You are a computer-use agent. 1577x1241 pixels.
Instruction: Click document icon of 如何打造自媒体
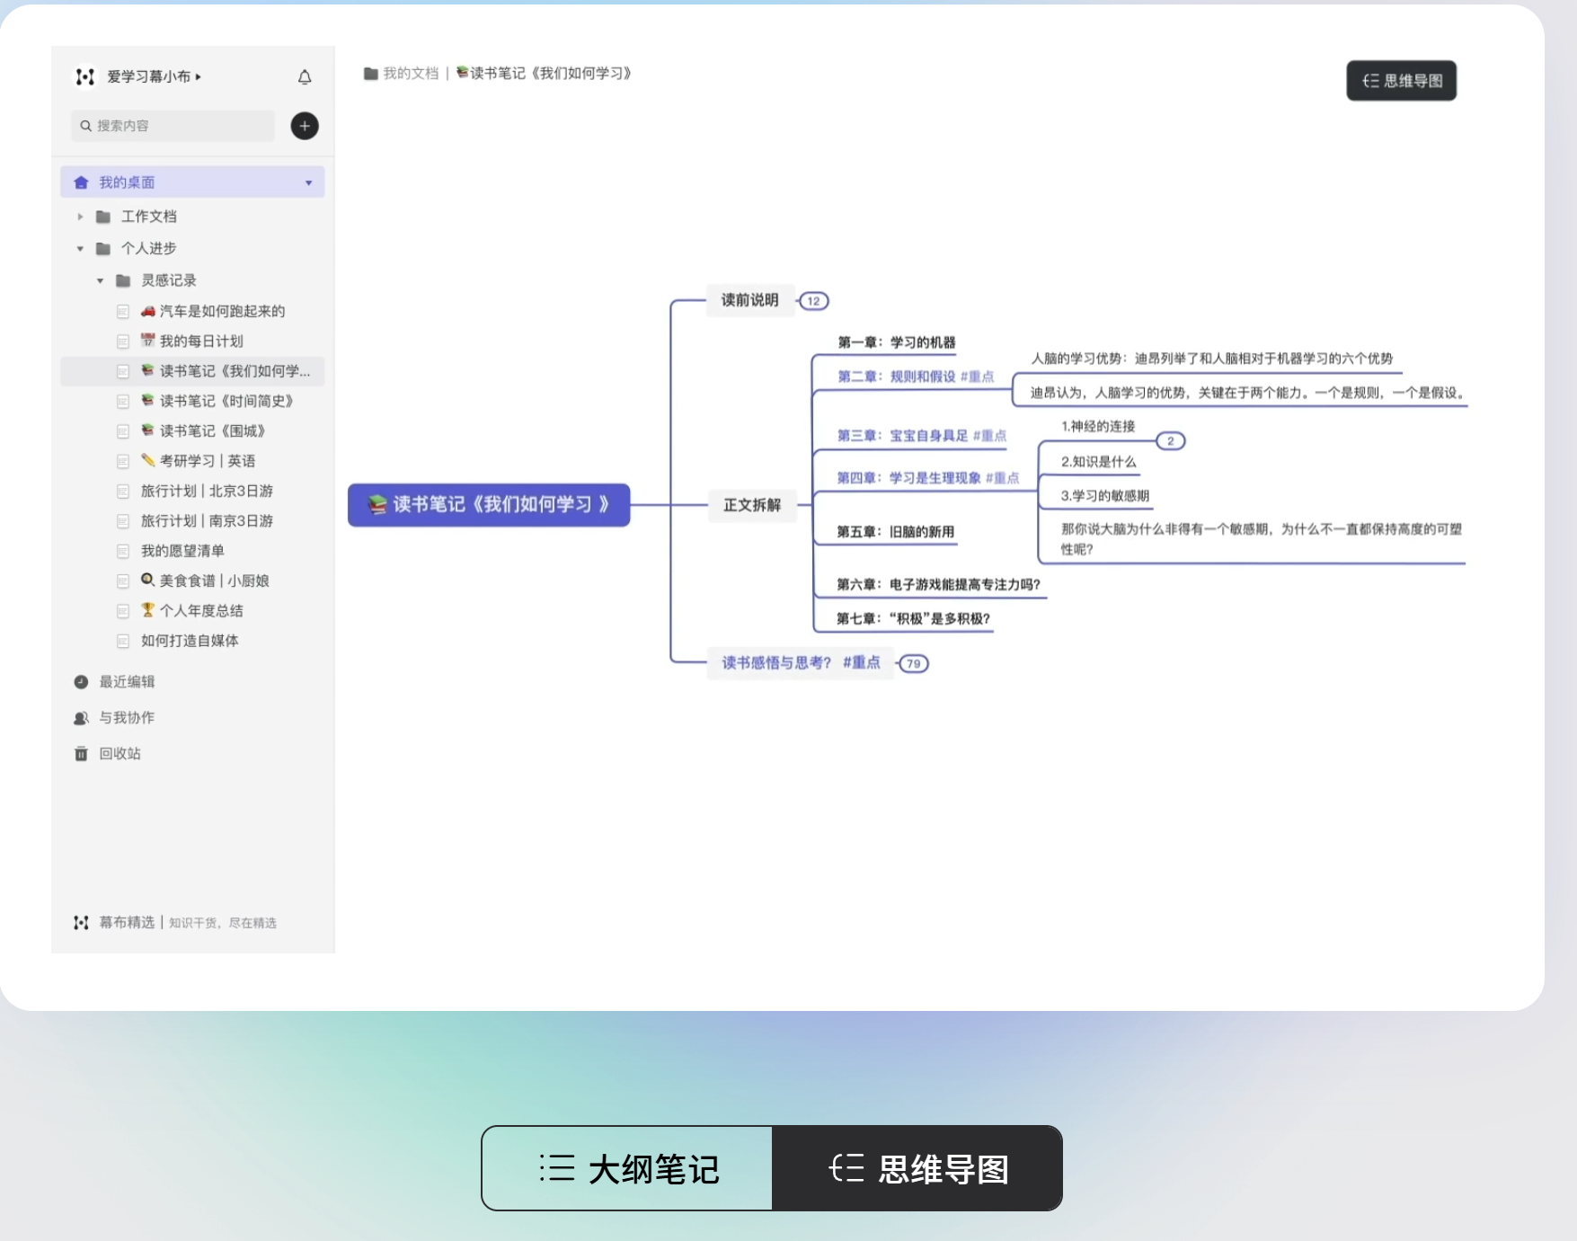[x=123, y=641]
